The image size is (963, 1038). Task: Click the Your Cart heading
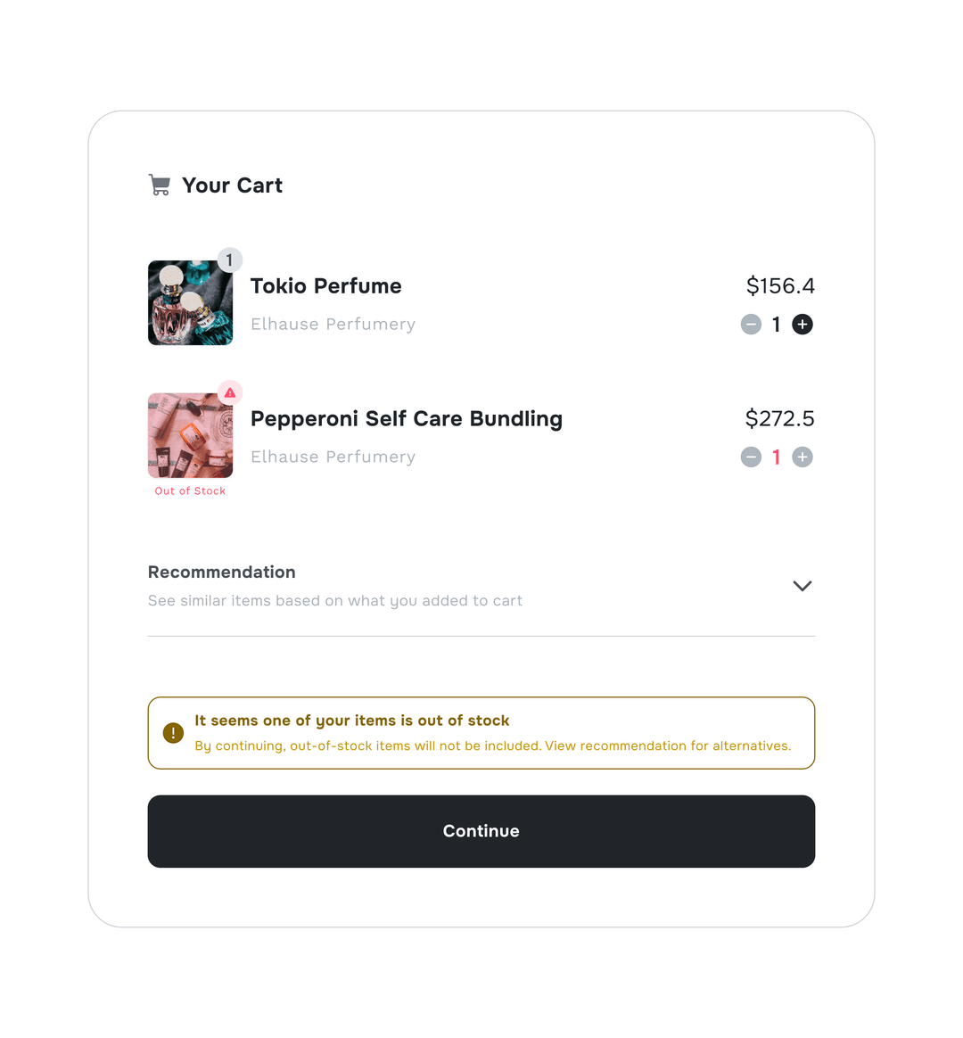(232, 185)
